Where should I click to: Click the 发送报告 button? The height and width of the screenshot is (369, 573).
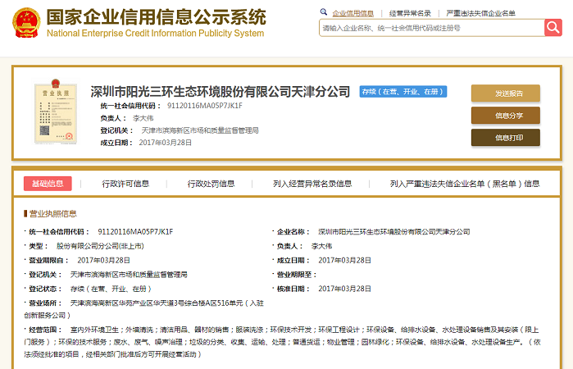coord(505,93)
